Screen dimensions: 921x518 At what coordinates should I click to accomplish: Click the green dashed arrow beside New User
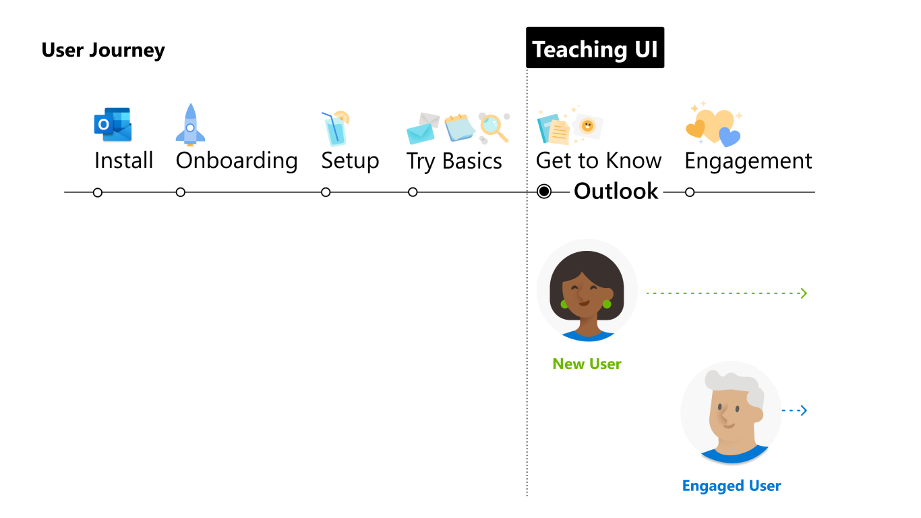click(x=726, y=293)
